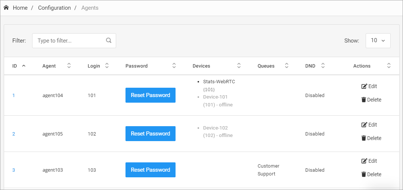The height and width of the screenshot is (190, 403).
Task: Click the Edit pencil icon for agent103
Action: [x=364, y=161]
